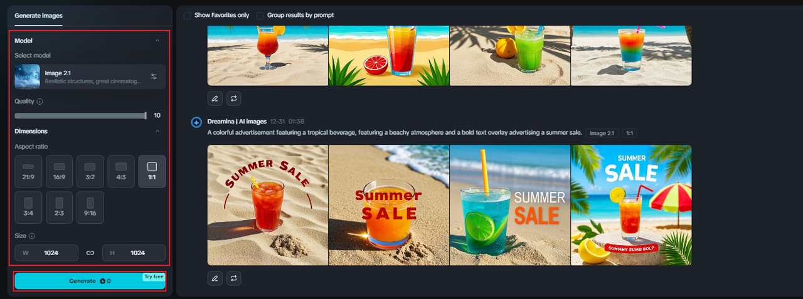The height and width of the screenshot is (299, 803).
Task: Adjust the Quality slider
Action: tap(80, 115)
